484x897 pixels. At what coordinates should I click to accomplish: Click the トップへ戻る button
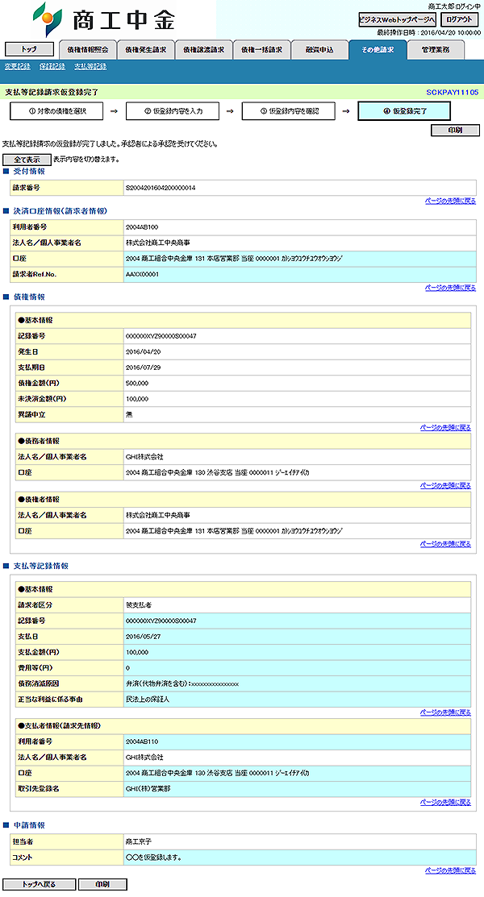pyautogui.click(x=39, y=884)
